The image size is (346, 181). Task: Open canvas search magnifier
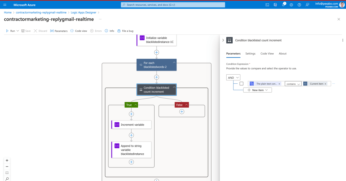click(7, 179)
